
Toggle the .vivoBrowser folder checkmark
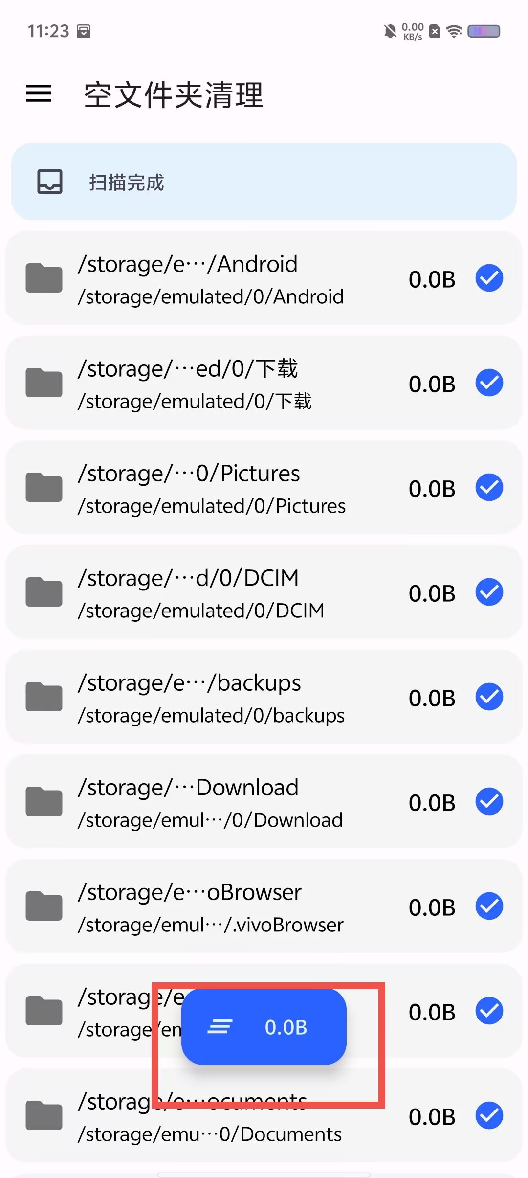pyautogui.click(x=489, y=906)
